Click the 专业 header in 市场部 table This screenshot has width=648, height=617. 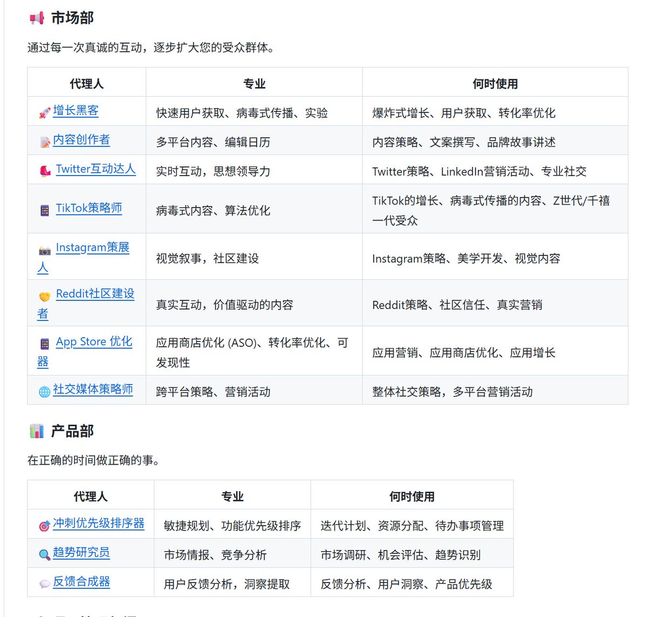pos(254,84)
